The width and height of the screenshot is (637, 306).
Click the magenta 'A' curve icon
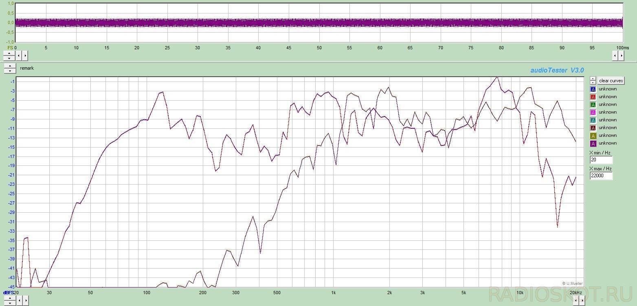click(593, 112)
